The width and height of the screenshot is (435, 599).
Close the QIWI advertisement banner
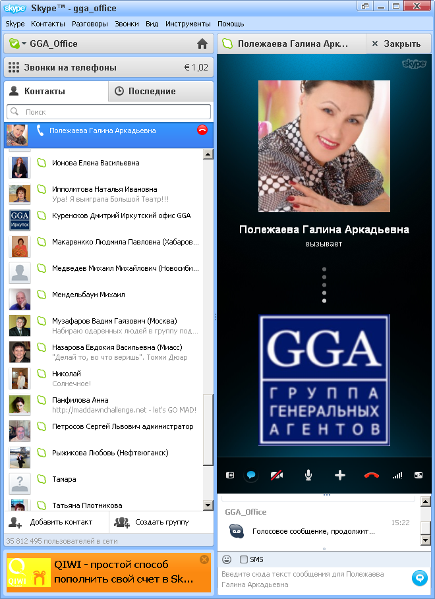tap(204, 559)
